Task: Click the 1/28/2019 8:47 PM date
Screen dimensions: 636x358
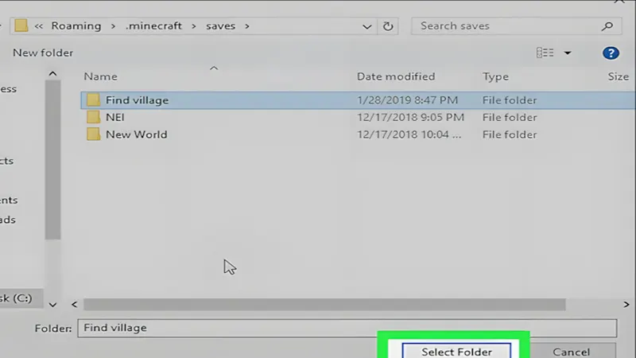Action: click(407, 100)
